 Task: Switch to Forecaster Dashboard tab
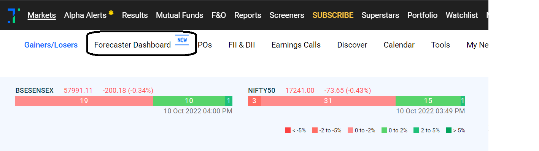pyautogui.click(x=132, y=45)
